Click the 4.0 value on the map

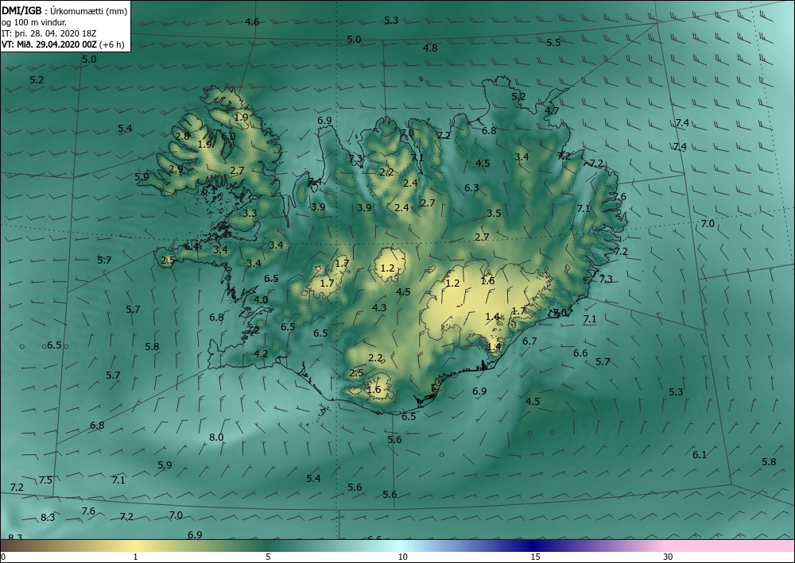coord(261,299)
